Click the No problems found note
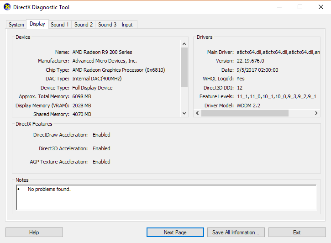The image size is (331, 243). (x=49, y=189)
